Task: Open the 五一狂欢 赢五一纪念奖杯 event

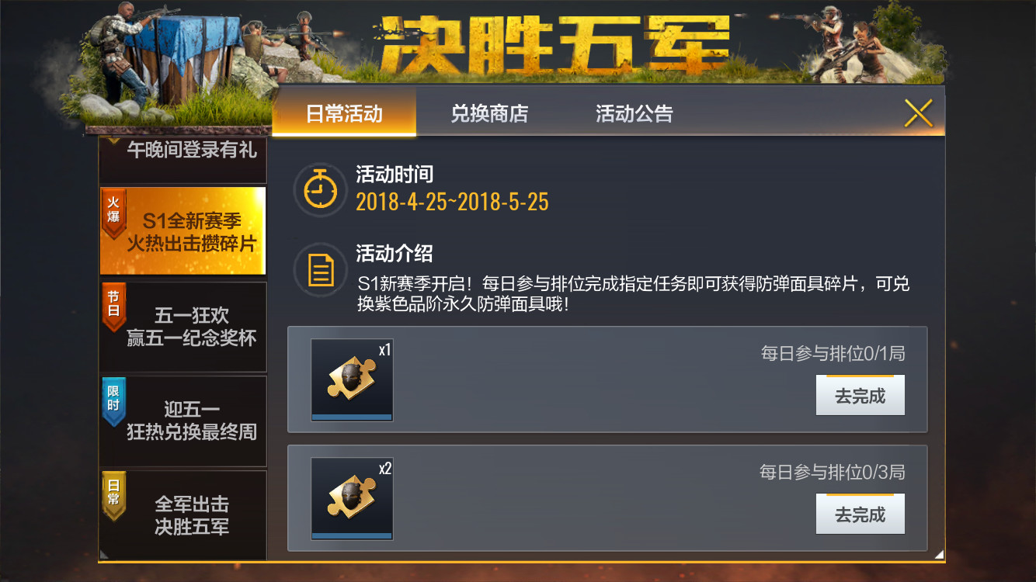Action: [x=183, y=327]
